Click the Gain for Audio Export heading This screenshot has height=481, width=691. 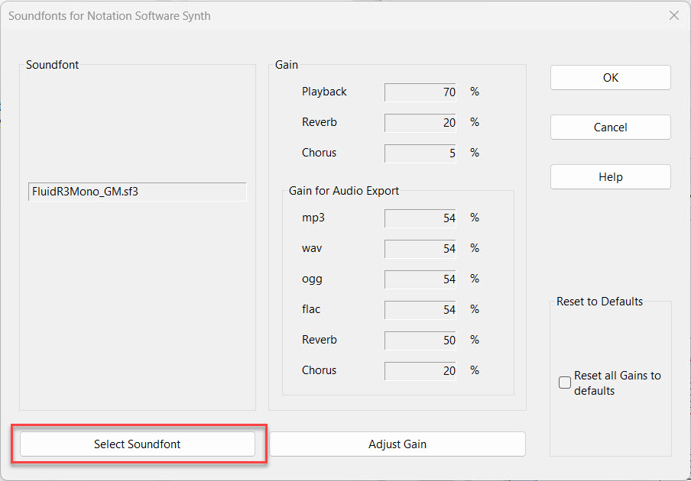(343, 191)
